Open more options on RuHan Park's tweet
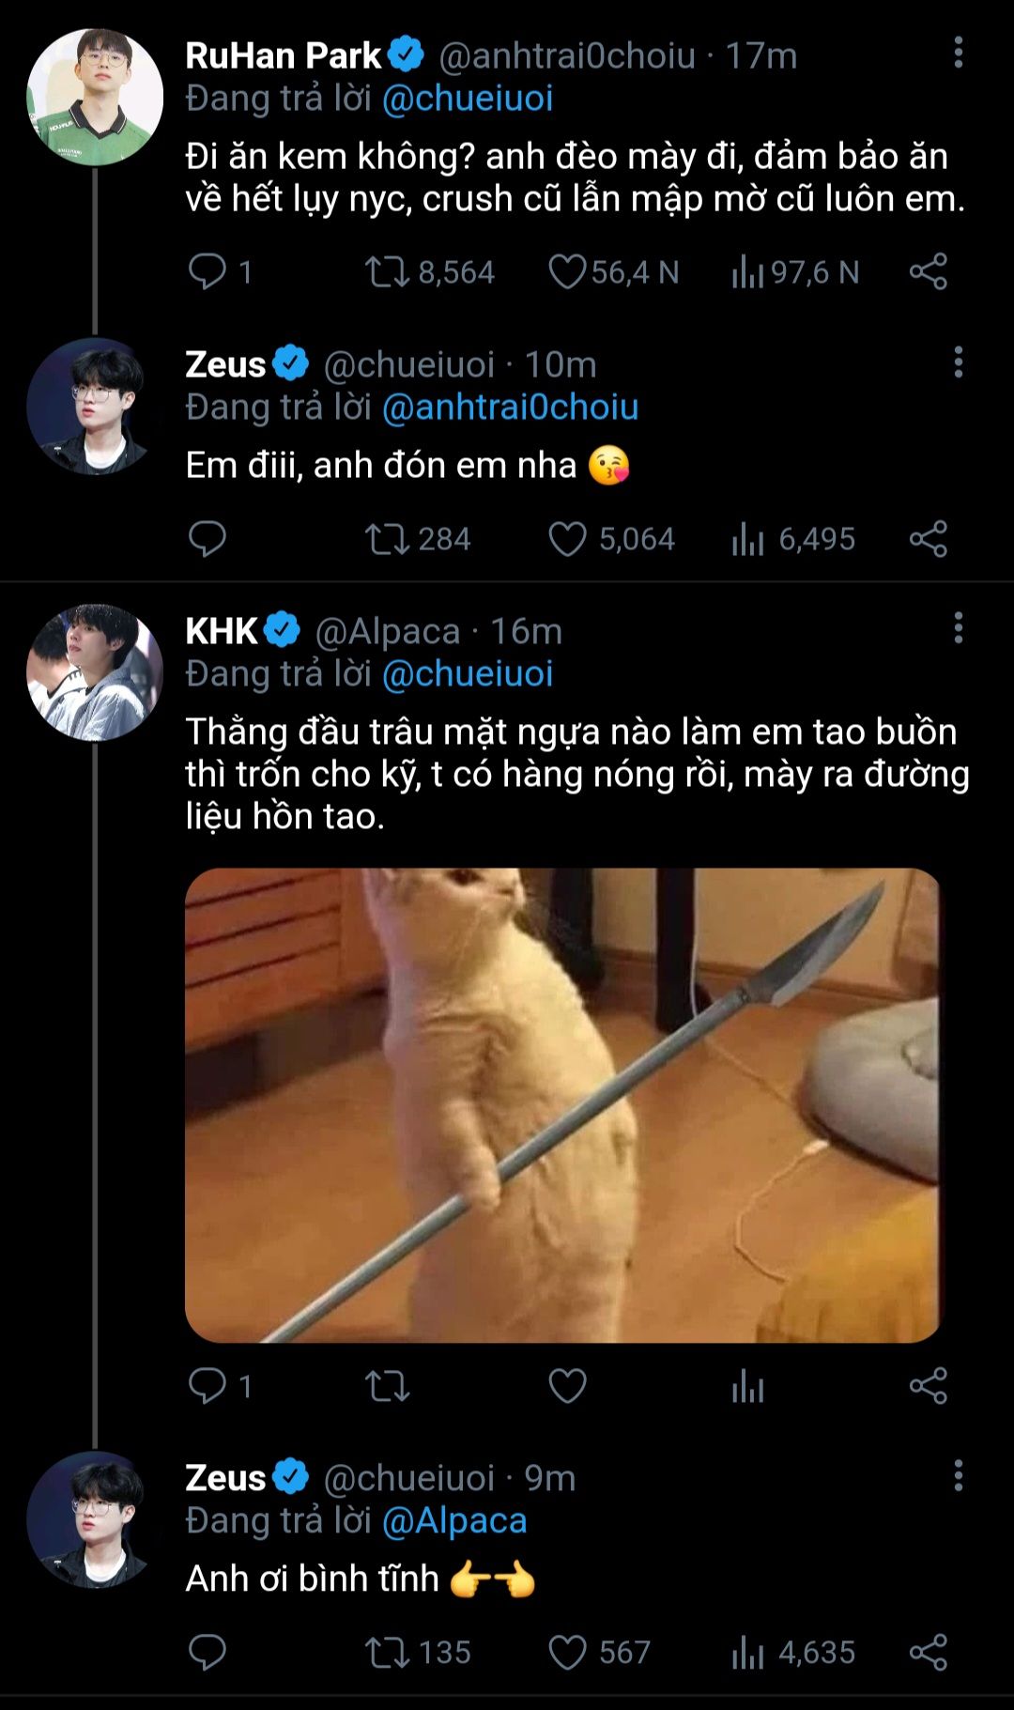 coord(958,54)
